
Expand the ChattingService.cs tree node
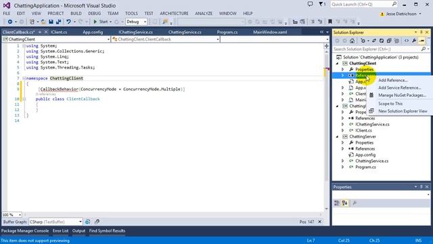click(343, 161)
